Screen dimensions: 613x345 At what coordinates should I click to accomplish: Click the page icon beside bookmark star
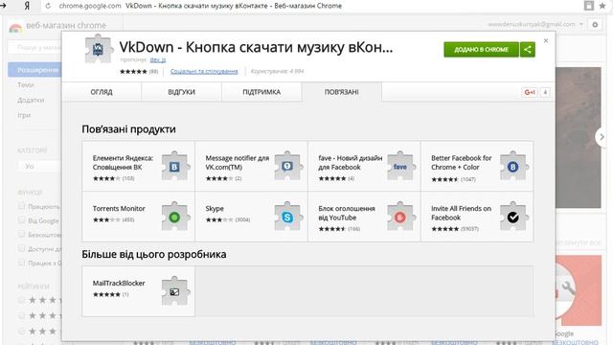pos(588,6)
